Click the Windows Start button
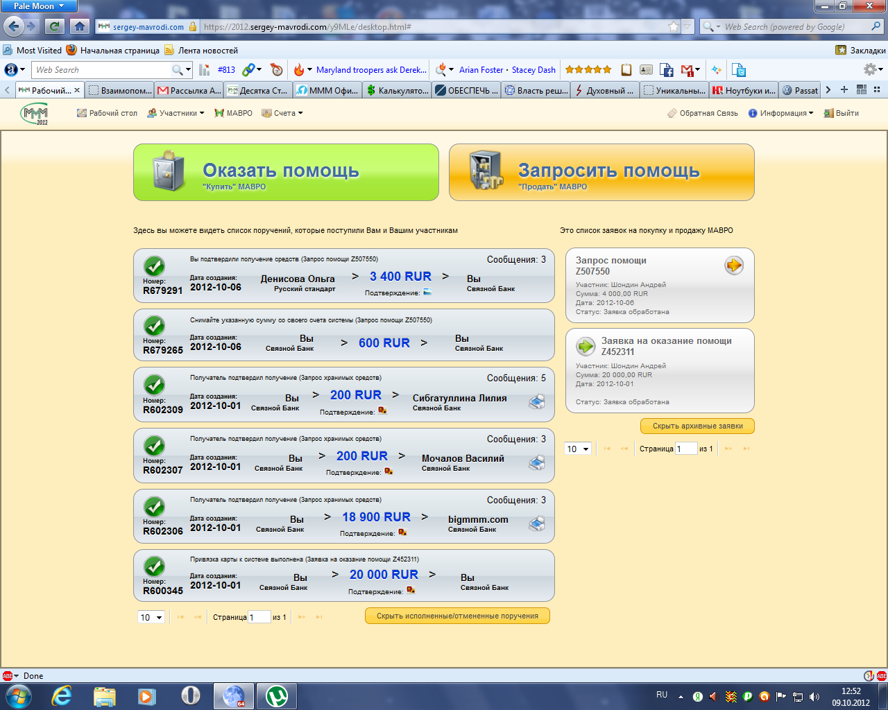Image resolution: width=888 pixels, height=710 pixels. [18, 695]
